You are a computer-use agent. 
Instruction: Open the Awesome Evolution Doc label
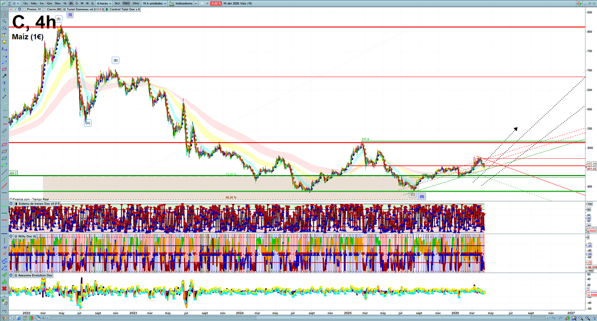tap(35, 275)
